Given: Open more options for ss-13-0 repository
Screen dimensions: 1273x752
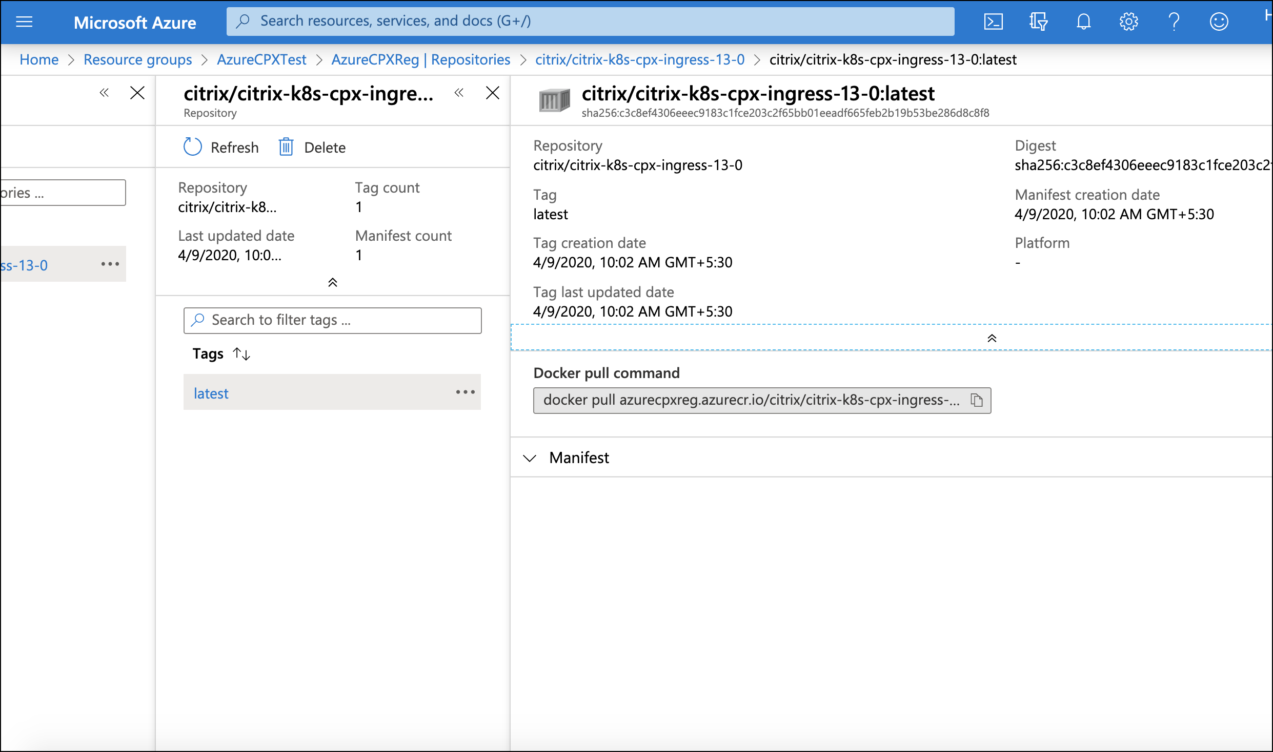Looking at the screenshot, I should [110, 264].
